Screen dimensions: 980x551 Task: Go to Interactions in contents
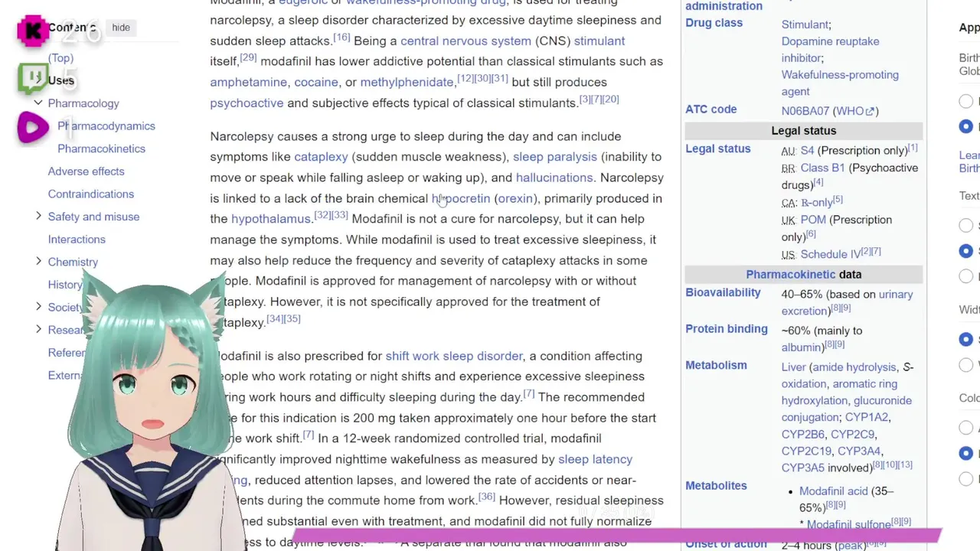[77, 240]
